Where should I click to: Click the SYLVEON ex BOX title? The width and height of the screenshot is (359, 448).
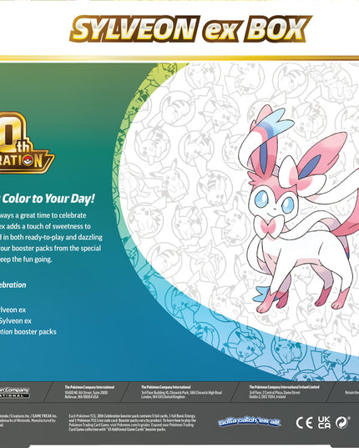click(x=190, y=29)
